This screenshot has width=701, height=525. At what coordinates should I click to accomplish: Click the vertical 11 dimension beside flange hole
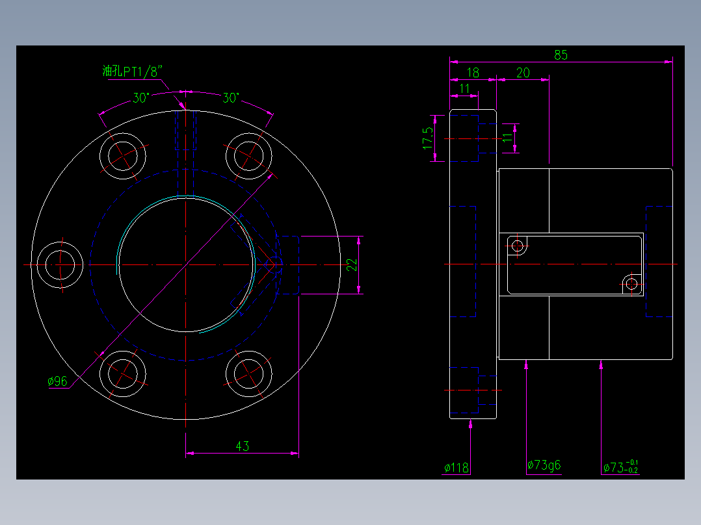pos(507,138)
